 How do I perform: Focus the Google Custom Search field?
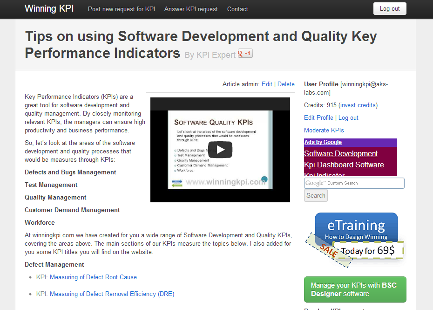[x=354, y=183]
